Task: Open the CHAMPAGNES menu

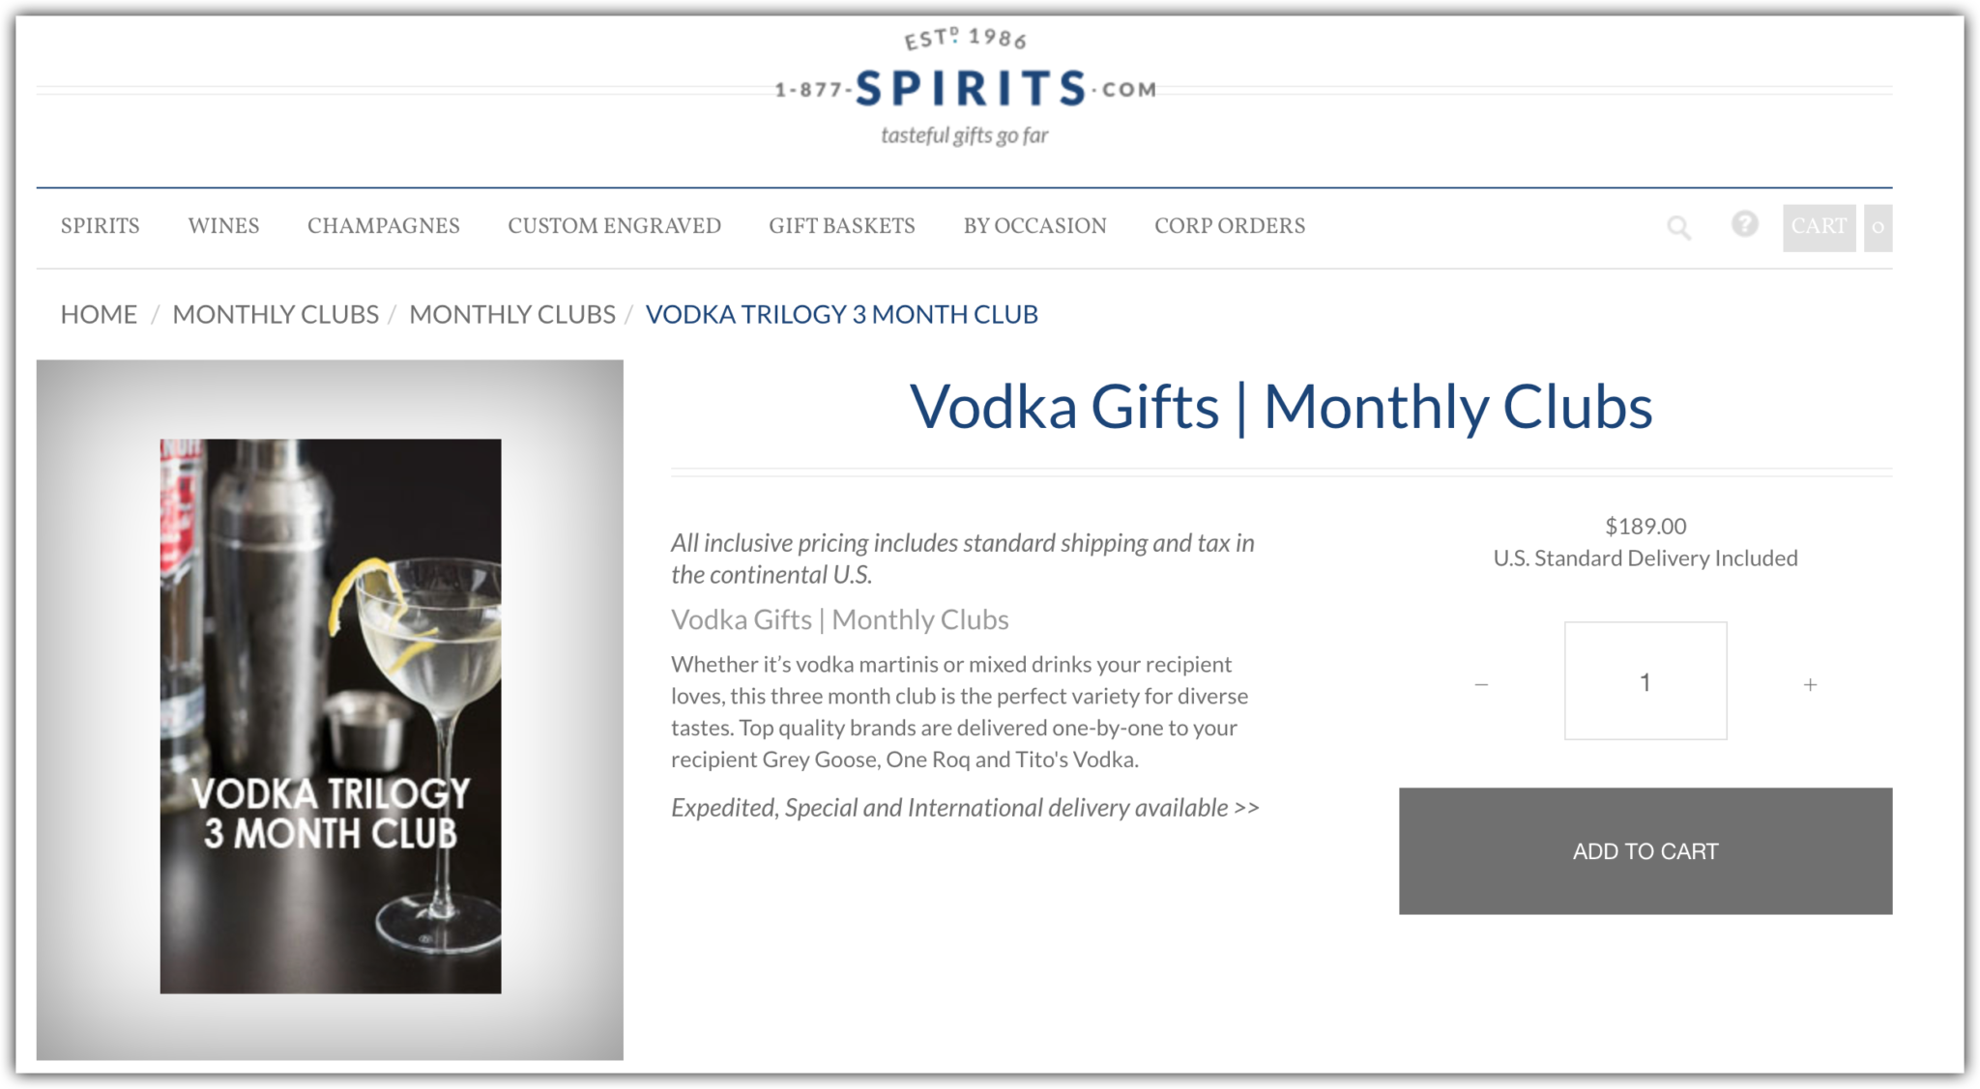Action: tap(383, 226)
